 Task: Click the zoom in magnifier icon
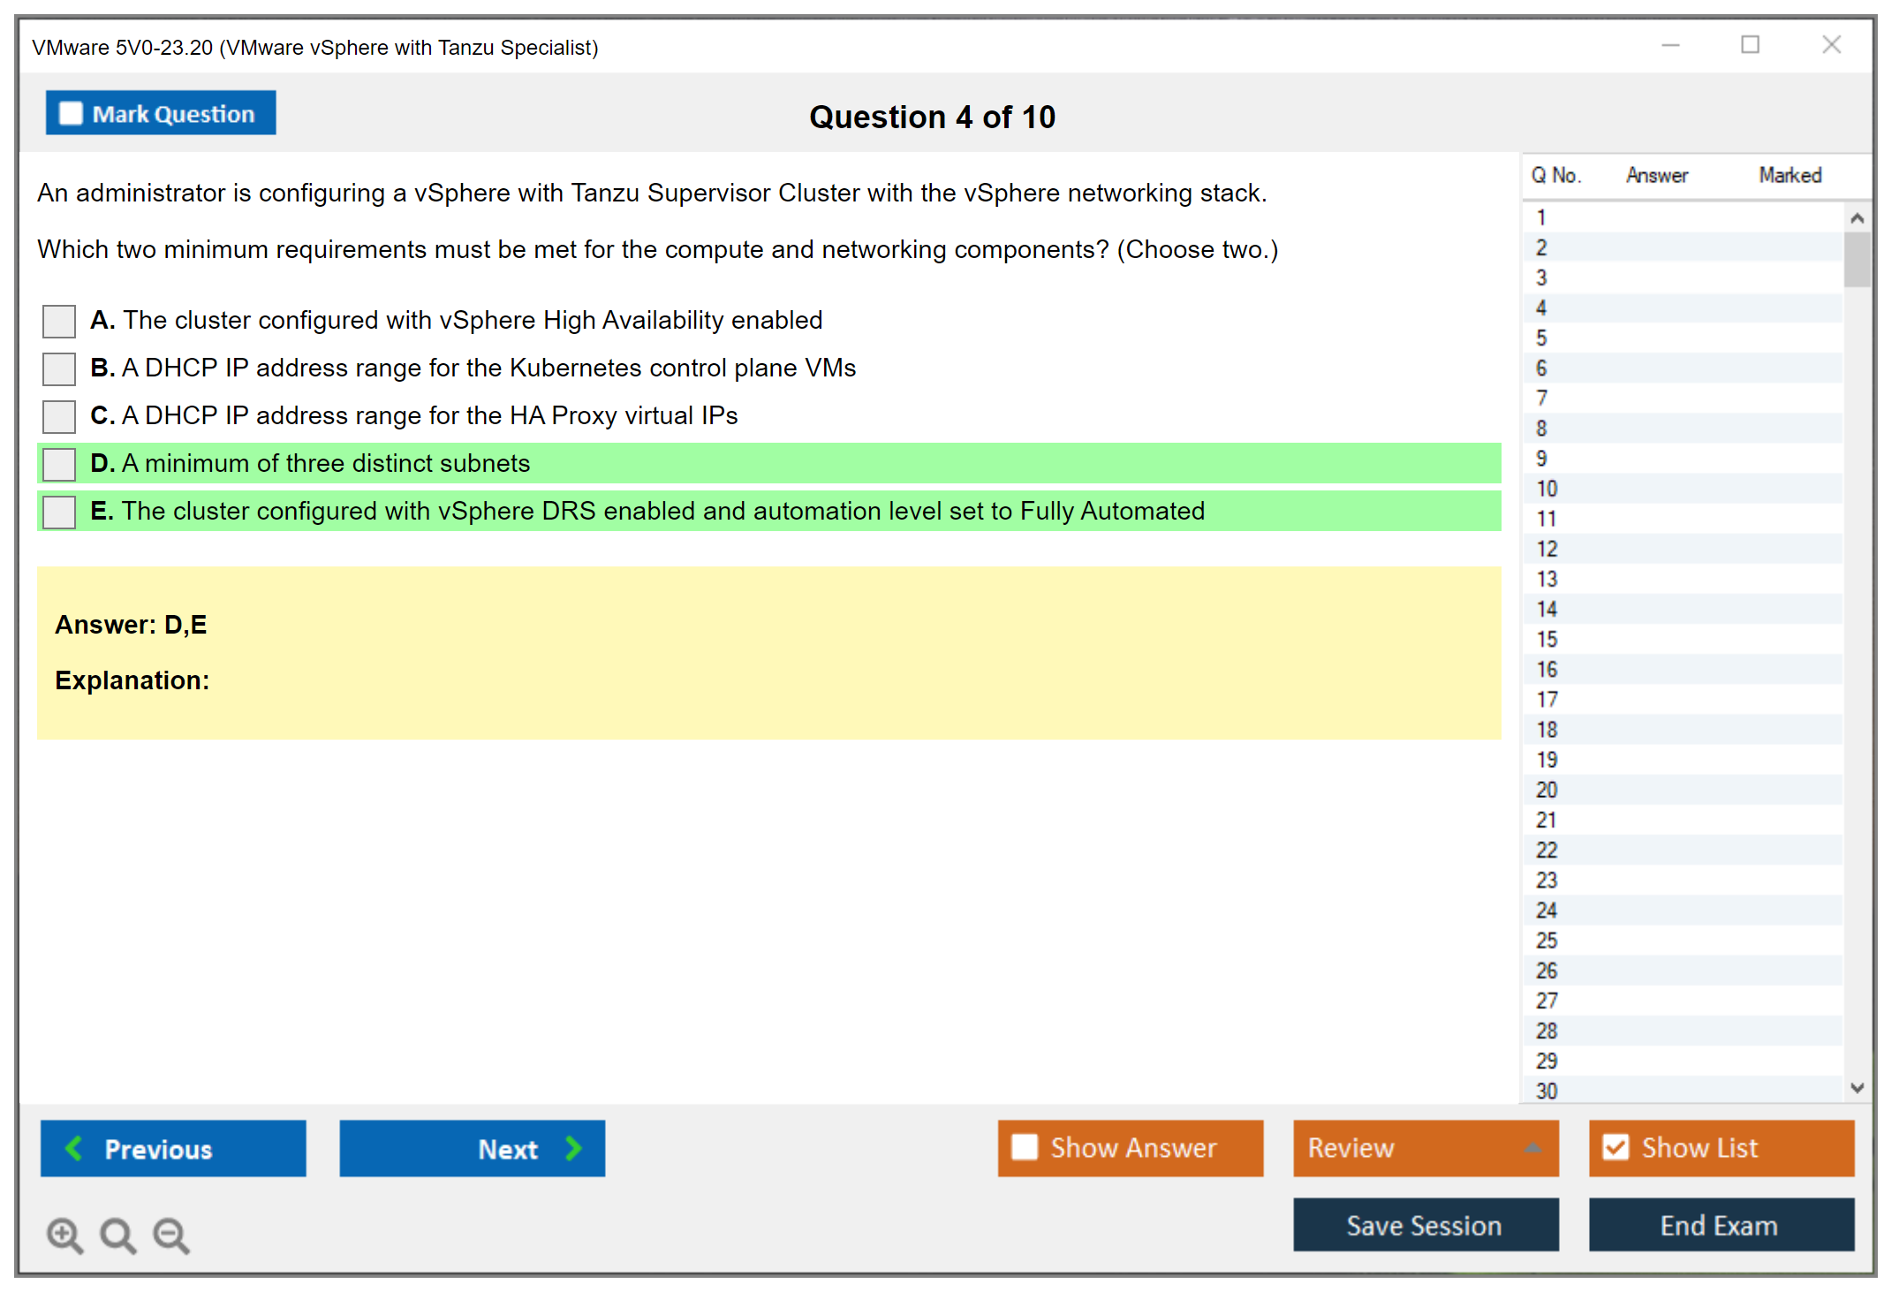pyautogui.click(x=64, y=1234)
